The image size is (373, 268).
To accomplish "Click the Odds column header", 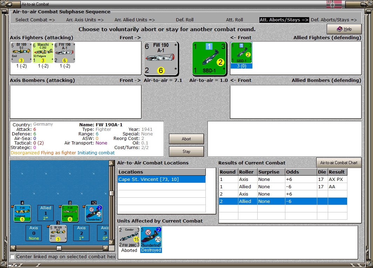I will 301,172.
